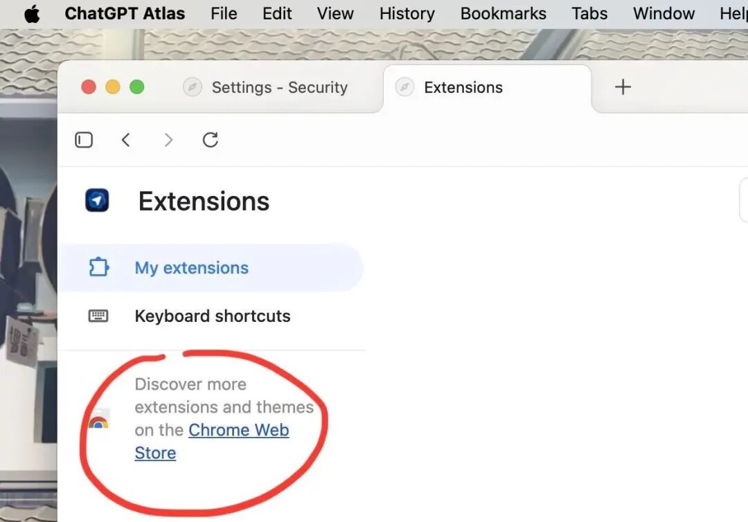
Task: Go back with the left arrow
Action: [125, 140]
